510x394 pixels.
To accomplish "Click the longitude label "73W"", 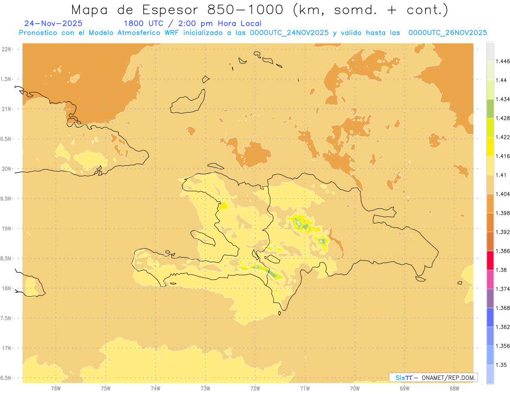I will [x=205, y=388].
